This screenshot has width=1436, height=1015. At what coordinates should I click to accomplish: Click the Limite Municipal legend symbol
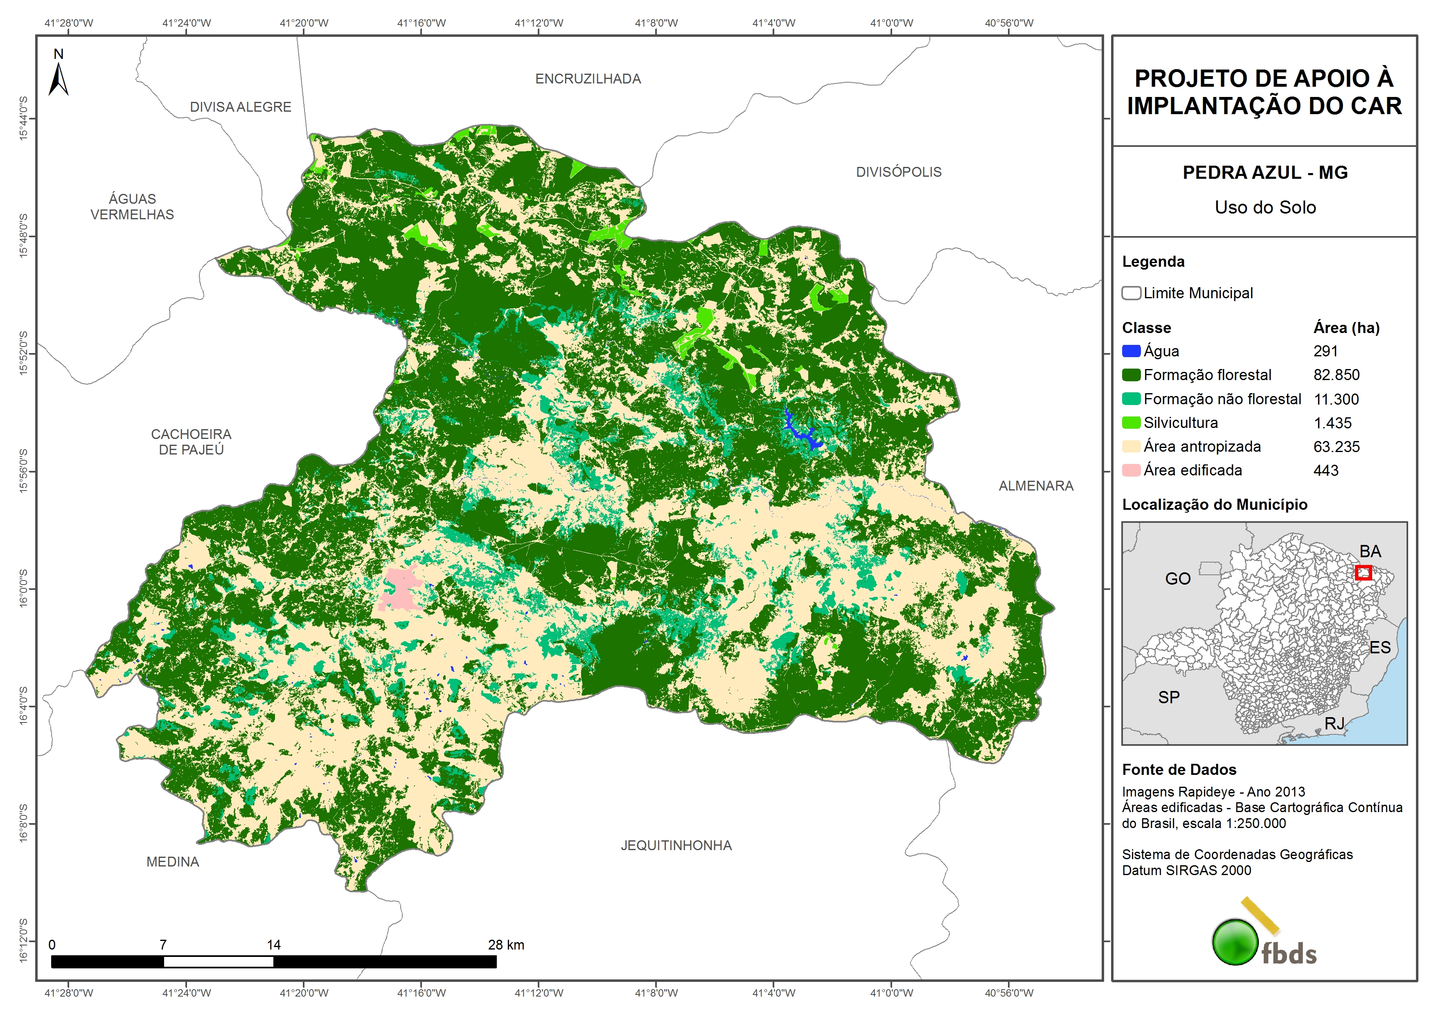click(x=1131, y=293)
